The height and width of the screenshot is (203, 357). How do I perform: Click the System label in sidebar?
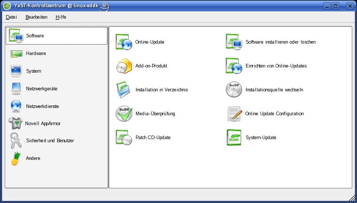pyautogui.click(x=33, y=71)
